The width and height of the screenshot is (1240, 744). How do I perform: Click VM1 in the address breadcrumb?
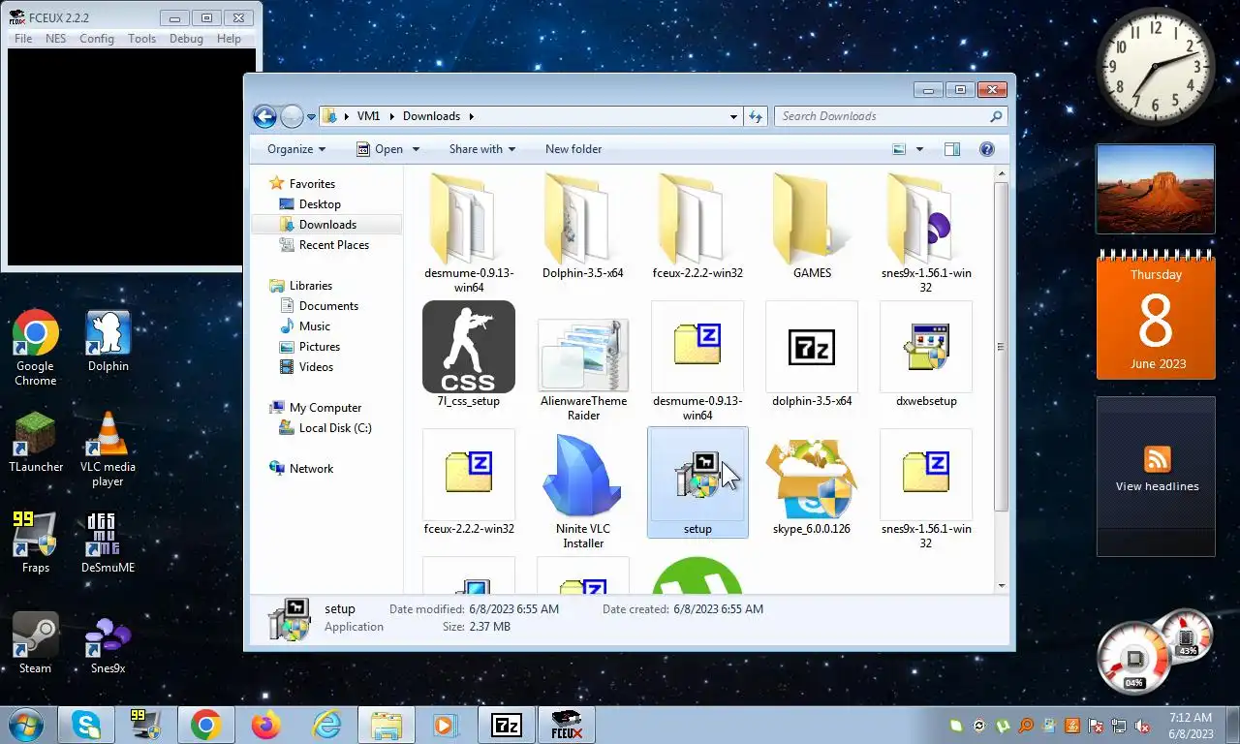pos(368,116)
